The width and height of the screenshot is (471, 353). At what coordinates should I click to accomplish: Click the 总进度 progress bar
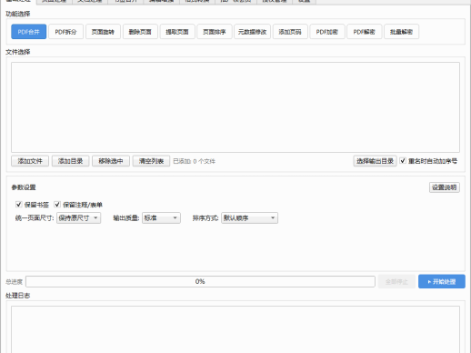pos(200,281)
